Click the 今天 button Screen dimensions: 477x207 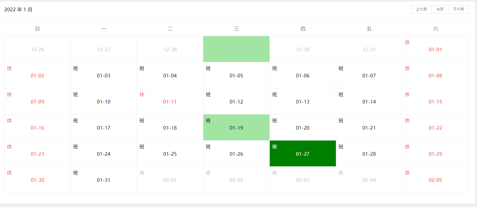[x=440, y=9]
